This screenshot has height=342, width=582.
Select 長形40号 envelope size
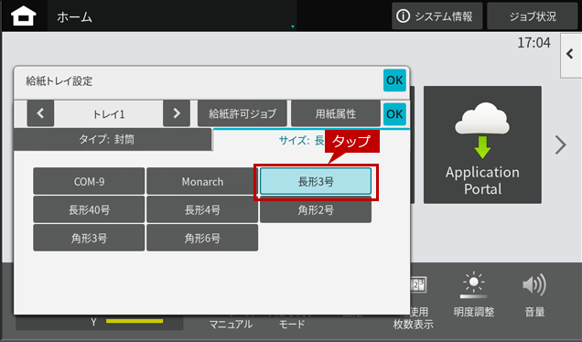click(89, 209)
